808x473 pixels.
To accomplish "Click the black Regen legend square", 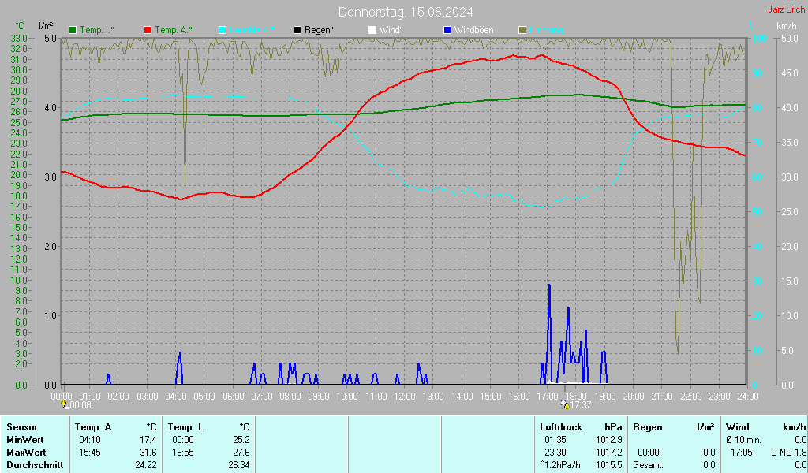I will (x=297, y=30).
